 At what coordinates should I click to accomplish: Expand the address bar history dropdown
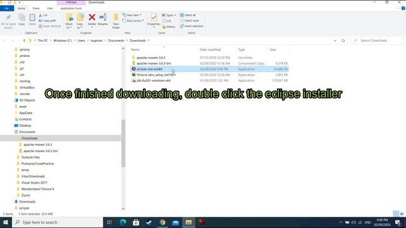tap(335, 41)
